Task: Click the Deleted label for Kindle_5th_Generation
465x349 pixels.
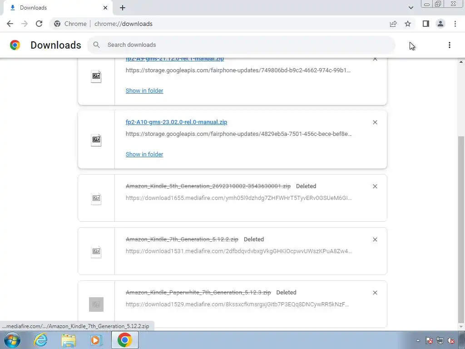Action: (306, 186)
